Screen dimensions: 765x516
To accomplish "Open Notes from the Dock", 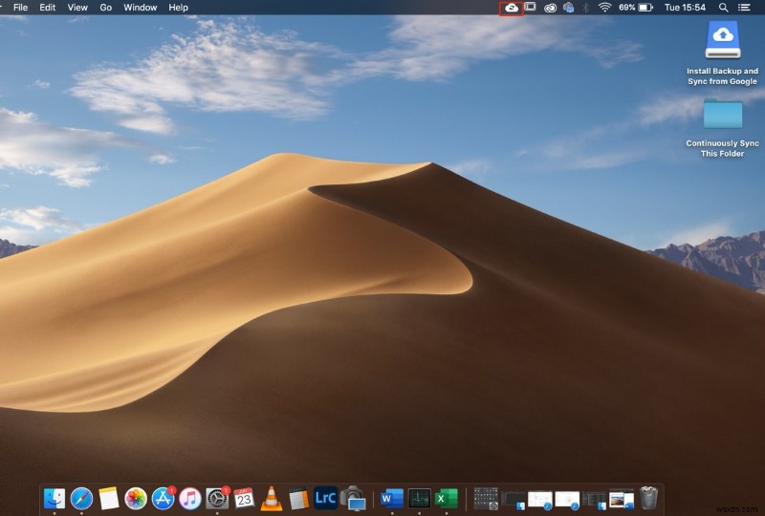I will (109, 499).
